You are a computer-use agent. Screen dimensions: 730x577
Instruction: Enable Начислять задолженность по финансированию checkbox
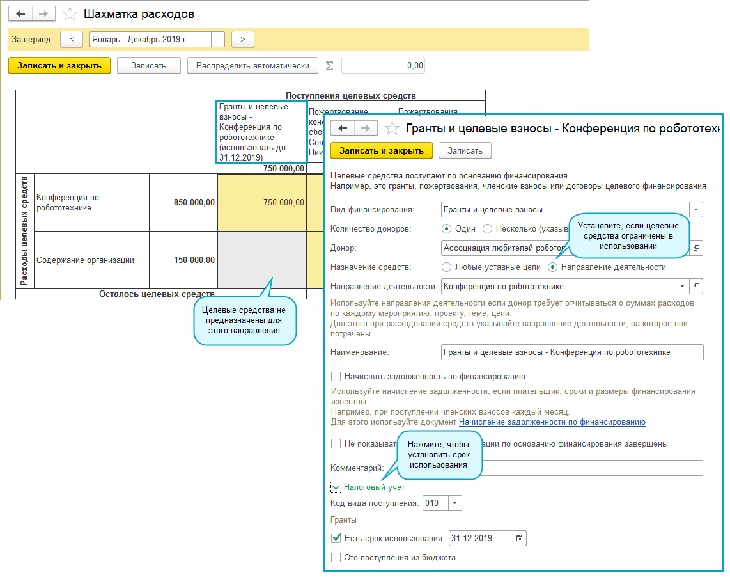click(x=336, y=377)
